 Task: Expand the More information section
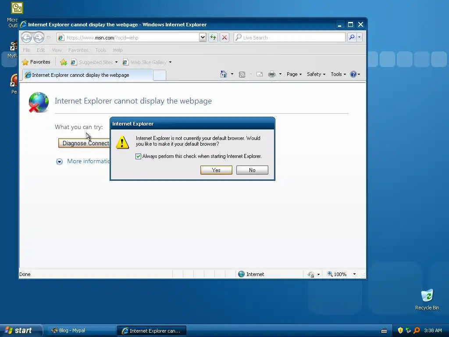[x=83, y=161]
